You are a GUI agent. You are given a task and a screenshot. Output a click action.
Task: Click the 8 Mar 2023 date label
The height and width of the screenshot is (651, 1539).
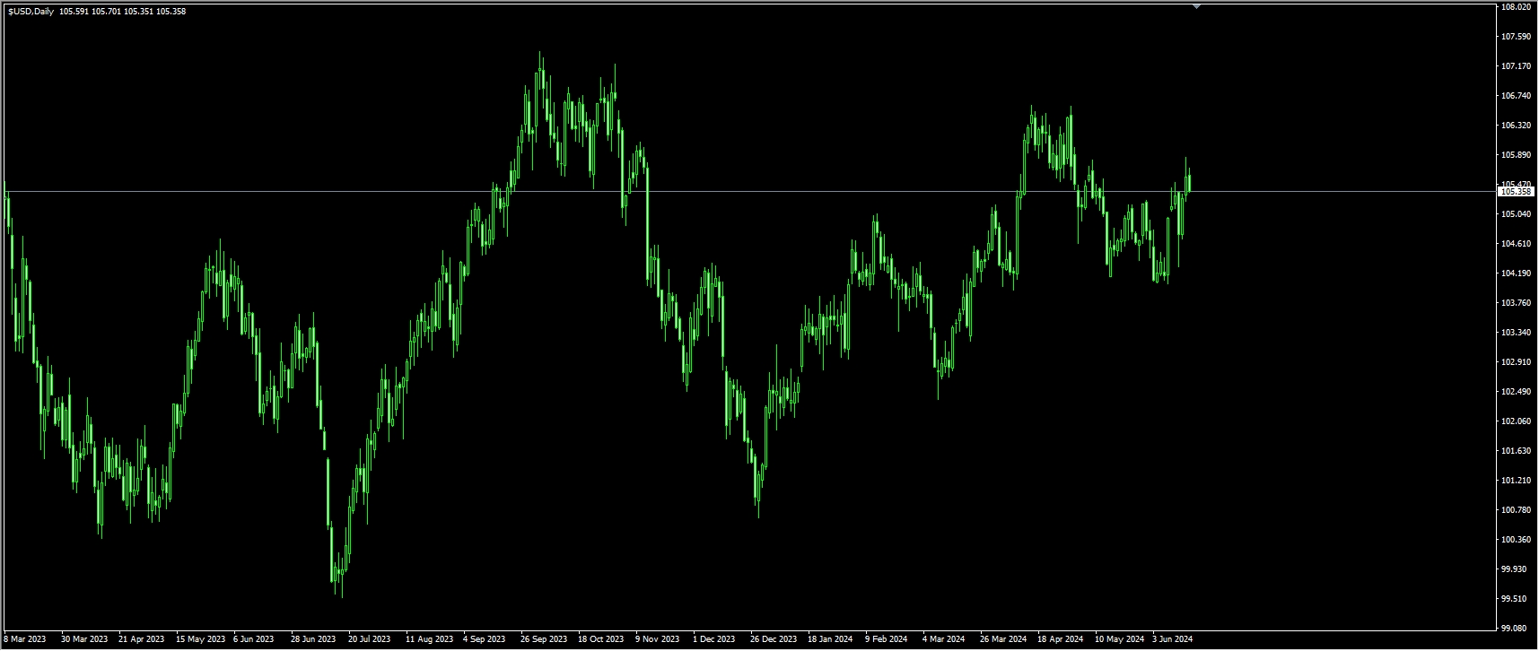click(x=25, y=639)
